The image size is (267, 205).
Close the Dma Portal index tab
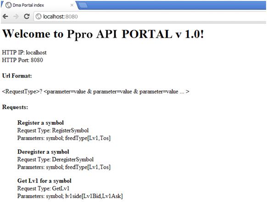coord(72,6)
